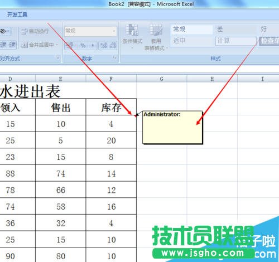Select cell with value 12

pos(111,190)
